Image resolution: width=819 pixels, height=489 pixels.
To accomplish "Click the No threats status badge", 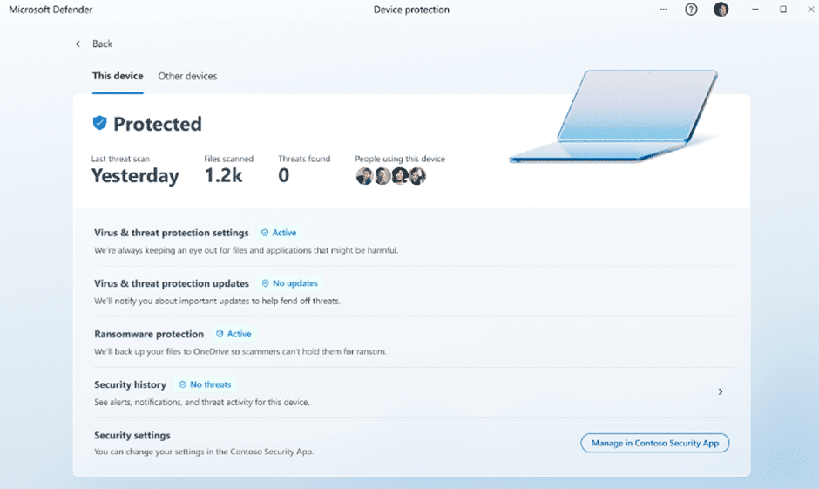I will point(205,384).
